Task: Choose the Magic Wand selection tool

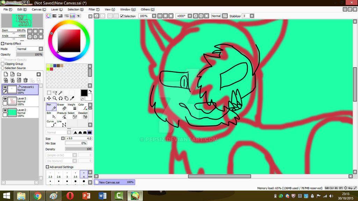Action: click(61, 93)
